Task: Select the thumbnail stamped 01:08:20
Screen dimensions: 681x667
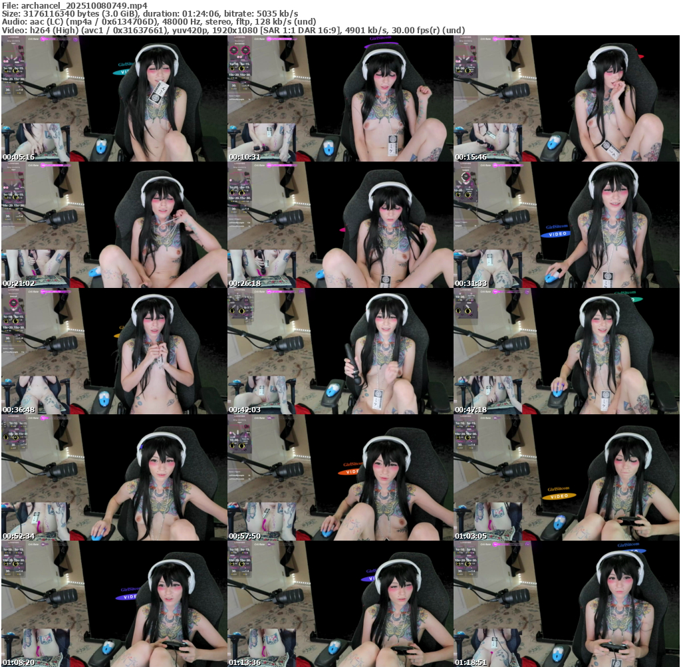Action: 114,604
